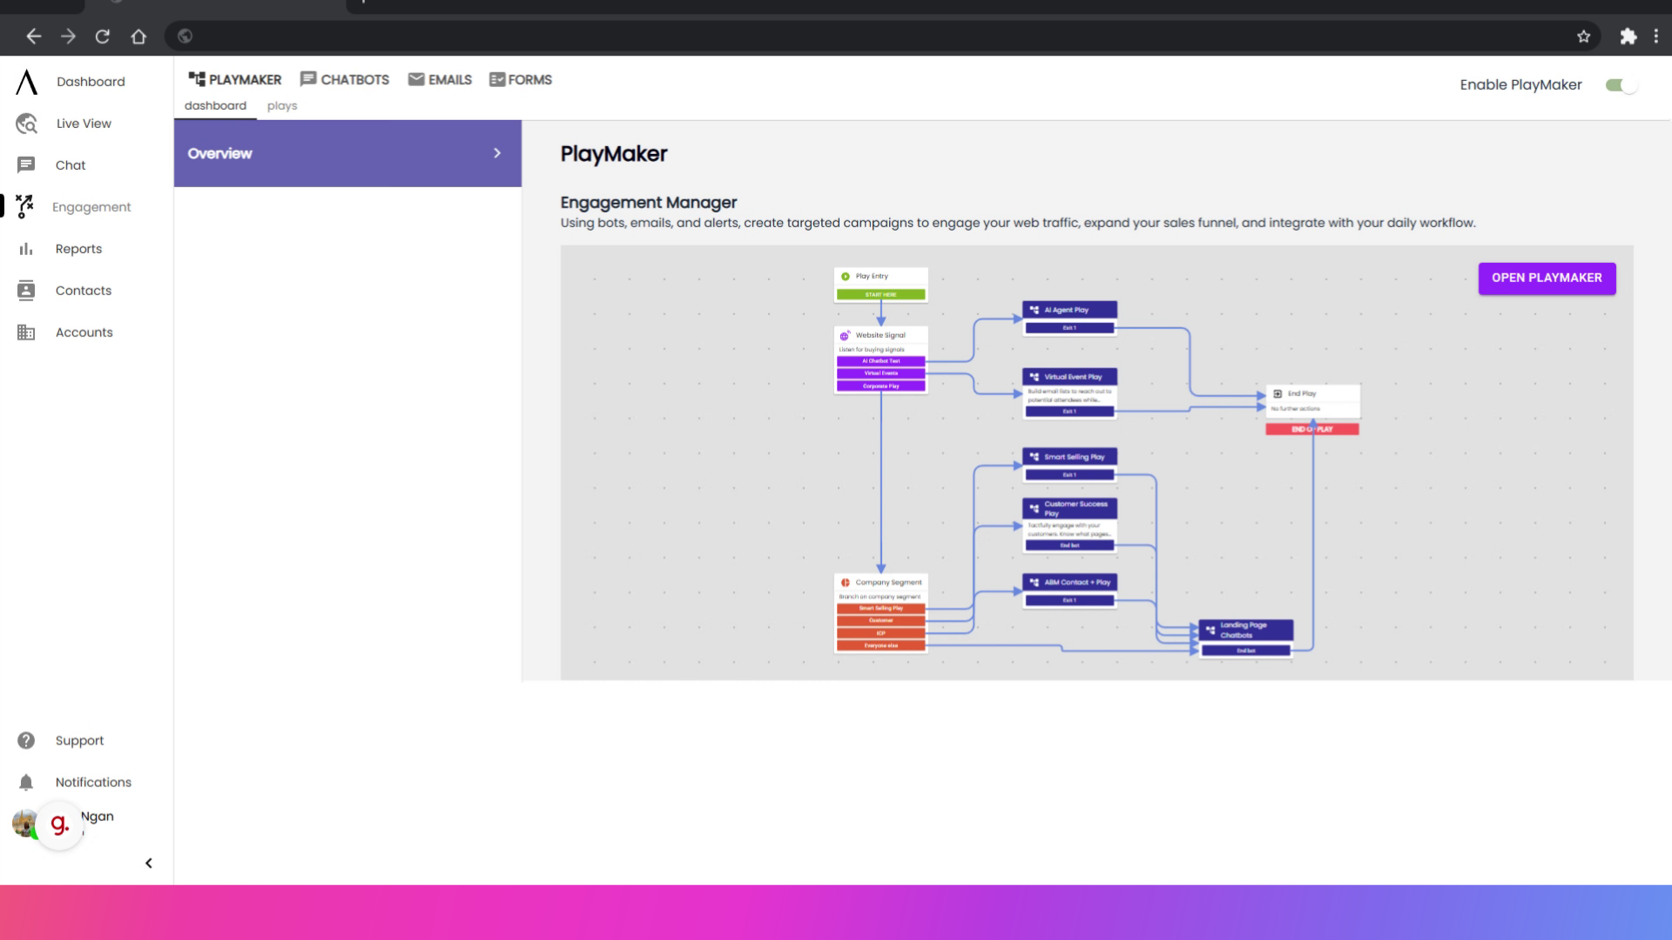This screenshot has width=1672, height=940.
Task: Click the Dashboard sidebar label
Action: click(x=91, y=82)
